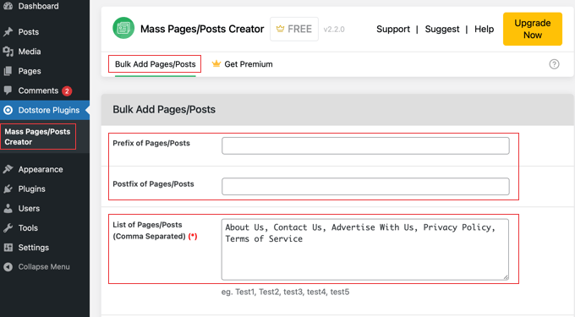Image resolution: width=575 pixels, height=317 pixels.
Task: Click the Collapse Menu arrow icon
Action: [8, 267]
